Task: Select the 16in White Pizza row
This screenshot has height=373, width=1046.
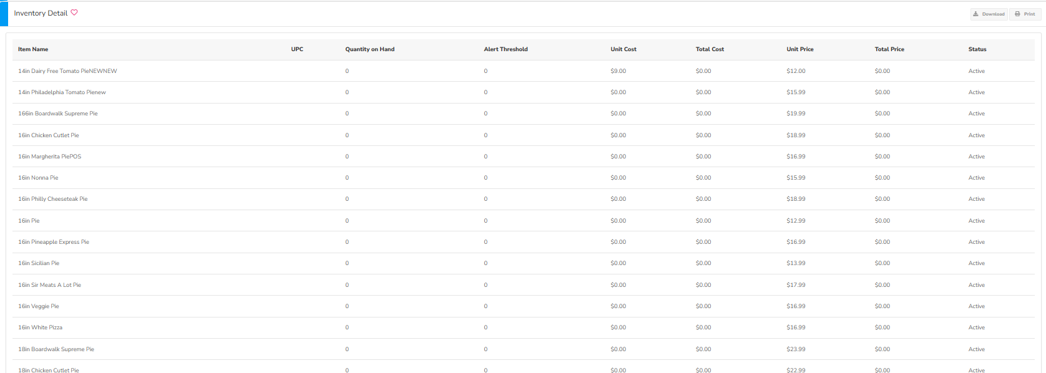Action: click(x=41, y=327)
